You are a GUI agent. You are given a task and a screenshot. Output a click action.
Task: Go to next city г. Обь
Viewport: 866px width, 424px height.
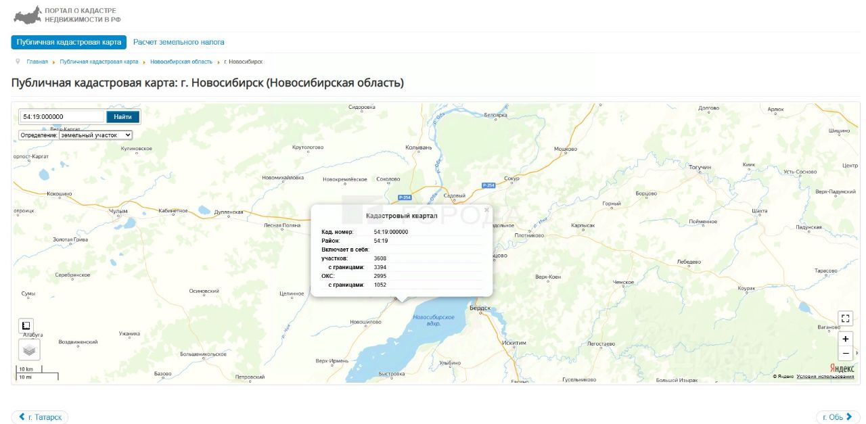click(838, 417)
